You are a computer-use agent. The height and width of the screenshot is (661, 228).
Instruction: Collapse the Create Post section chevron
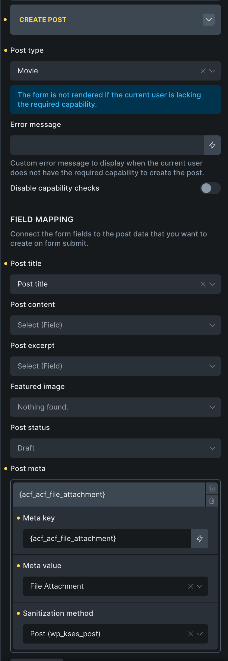[x=208, y=20]
